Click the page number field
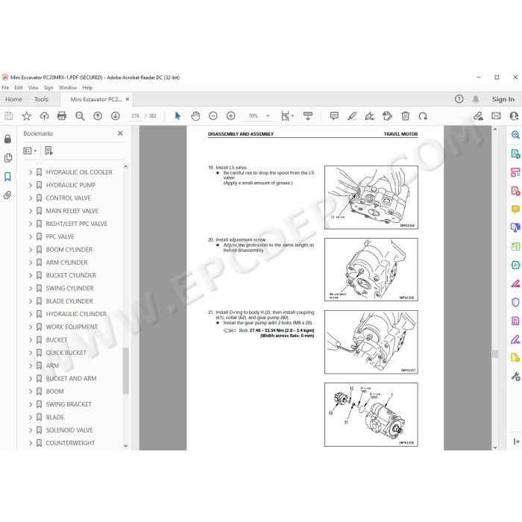The image size is (522, 522). click(135, 116)
